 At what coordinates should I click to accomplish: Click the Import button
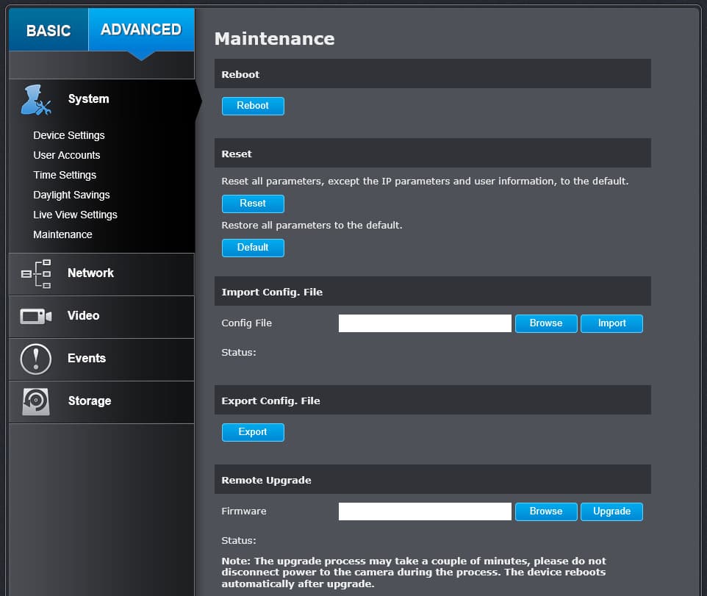tap(611, 323)
